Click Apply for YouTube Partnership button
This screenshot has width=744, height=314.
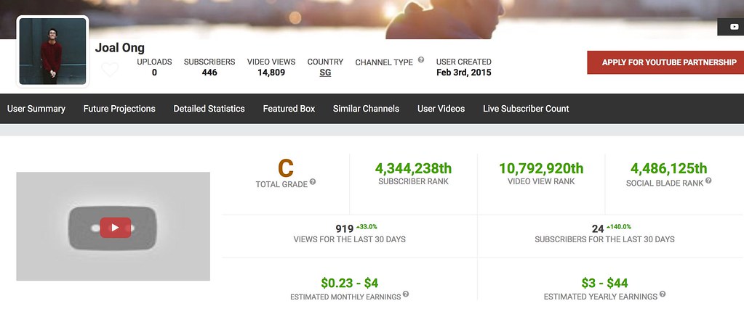(x=665, y=62)
